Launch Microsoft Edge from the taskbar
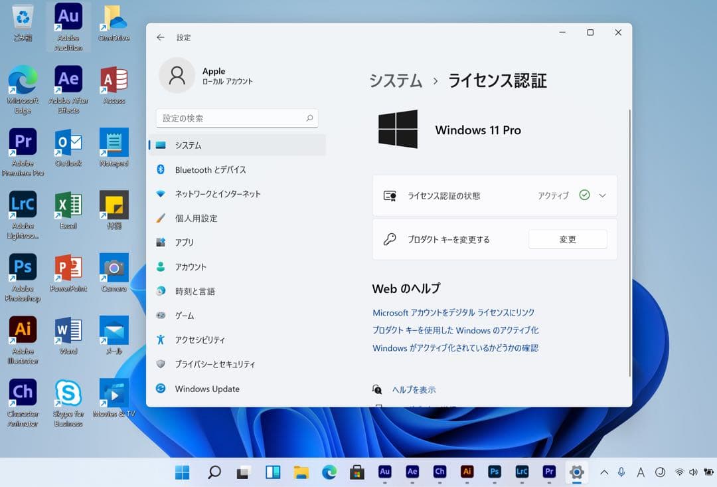 [330, 472]
